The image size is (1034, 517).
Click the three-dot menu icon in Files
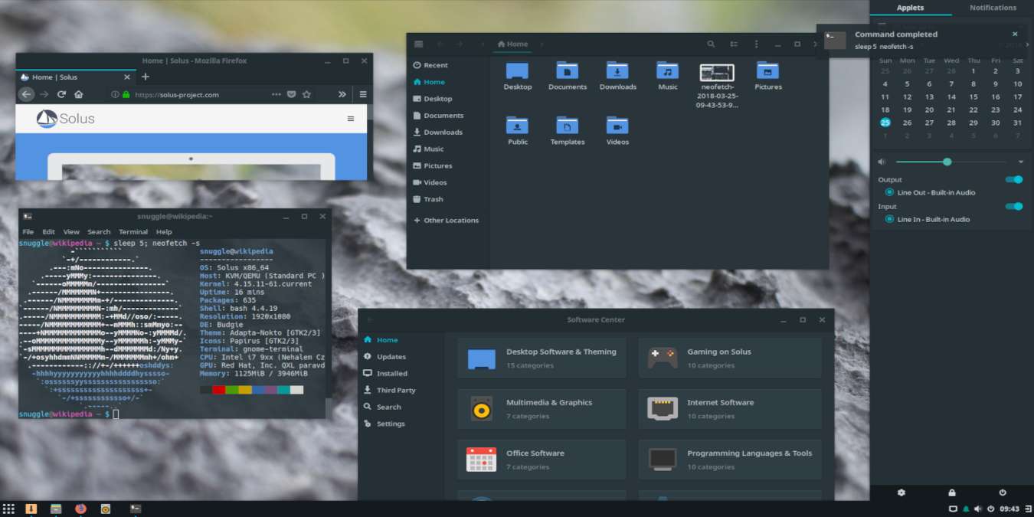[757, 44]
